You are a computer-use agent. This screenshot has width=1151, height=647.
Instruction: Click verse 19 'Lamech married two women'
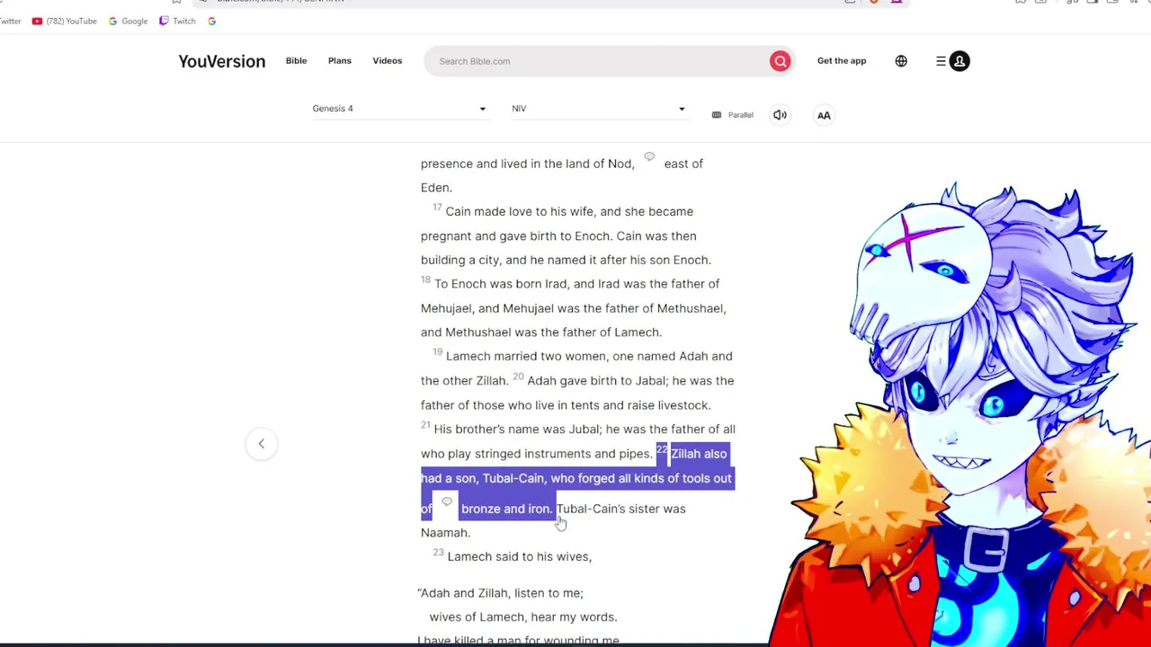point(527,356)
